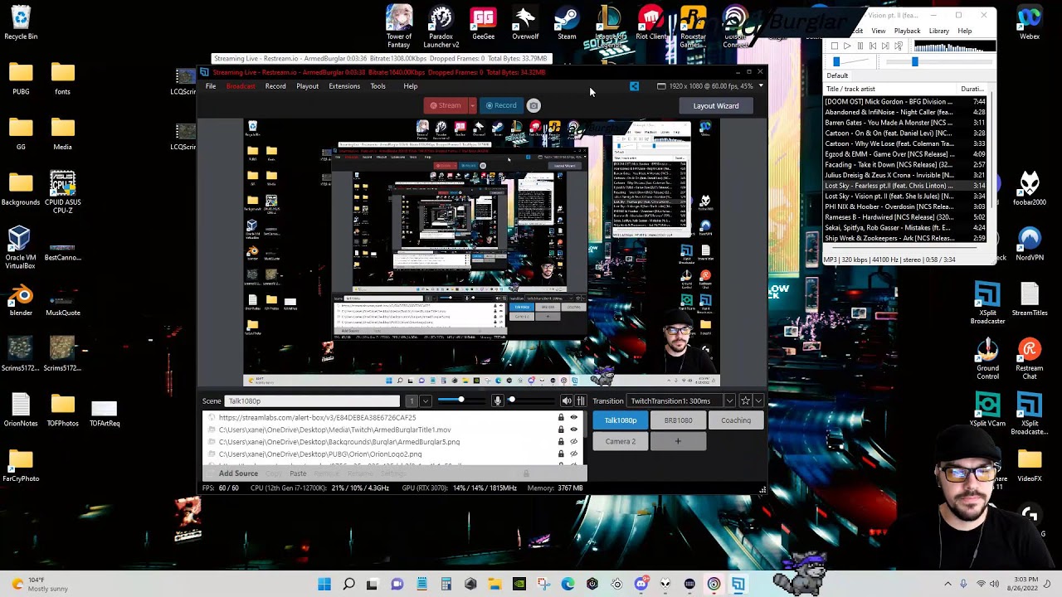Skip to previous track in foobar2000
This screenshot has width=1062, height=597.
point(873,46)
